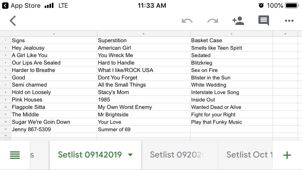Add a new sheet with plus icon
The image size is (302, 170).
click(287, 155)
